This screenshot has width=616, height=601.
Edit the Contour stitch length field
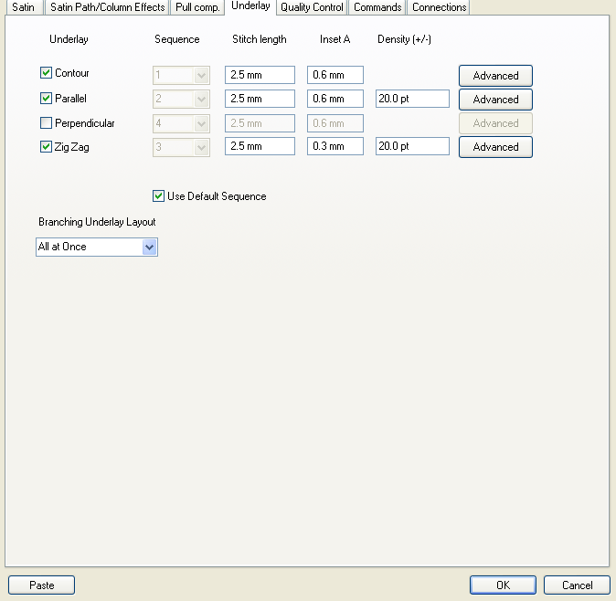[x=260, y=75]
